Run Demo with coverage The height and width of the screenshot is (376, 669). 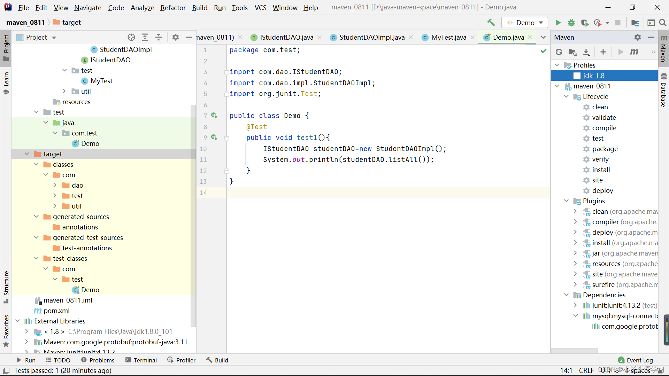585,23
